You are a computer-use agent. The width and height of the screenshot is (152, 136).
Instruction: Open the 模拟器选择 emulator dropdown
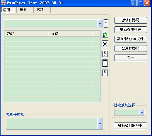click(100, 124)
